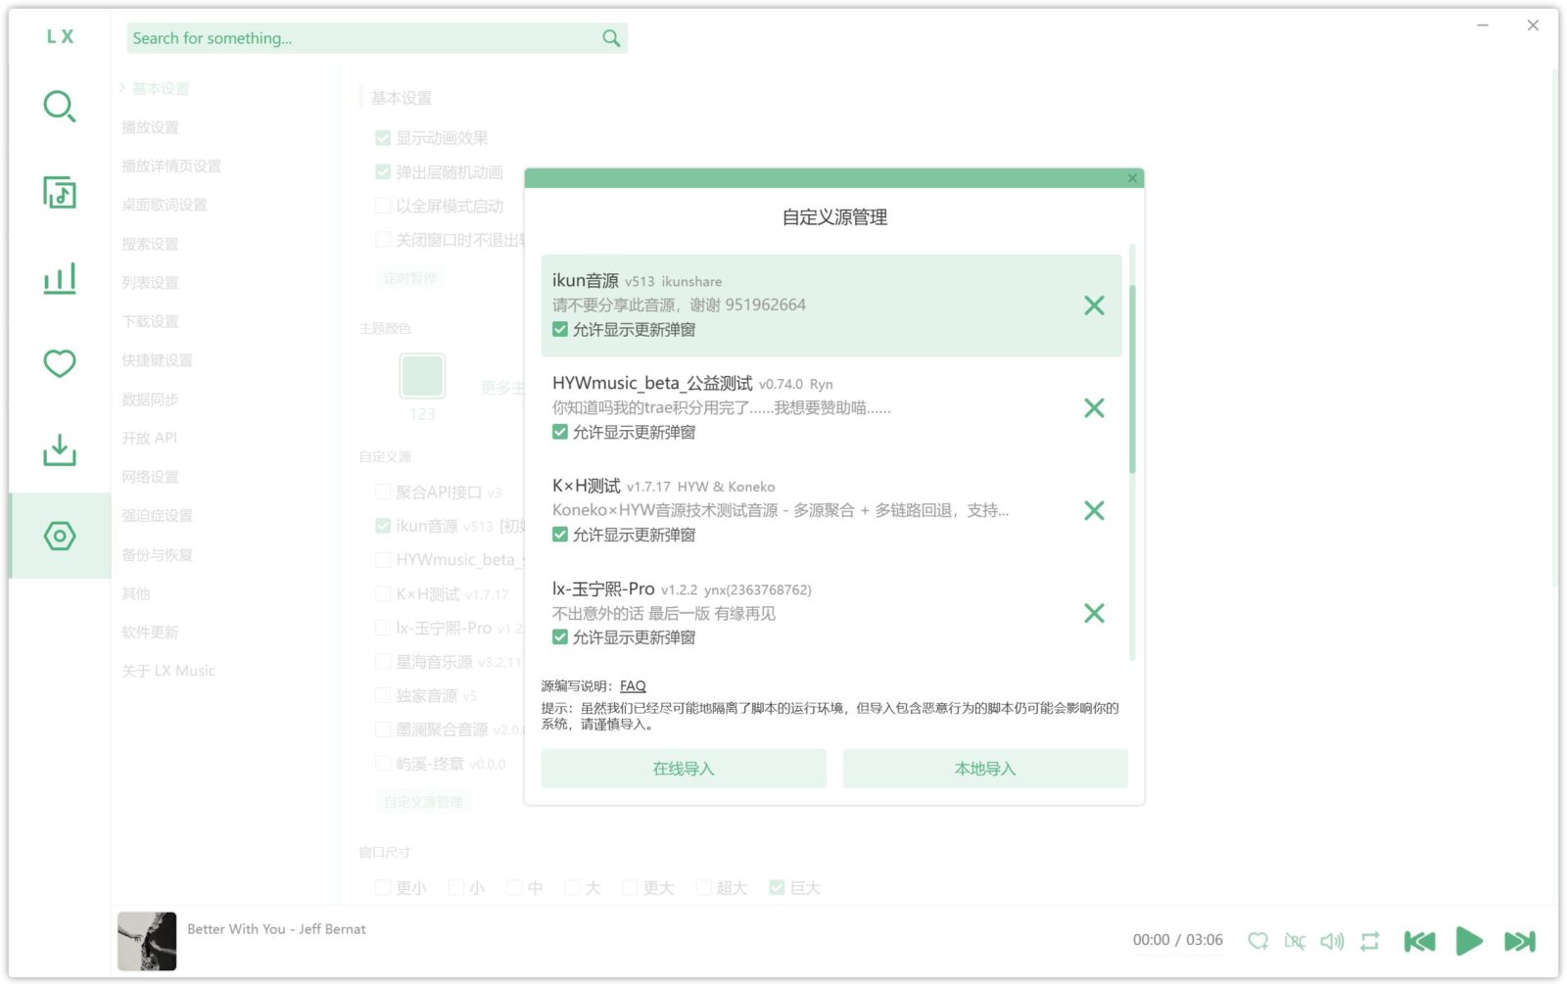The image size is (1567, 986).
Task: Click 本地导入 button
Action: tap(985, 770)
